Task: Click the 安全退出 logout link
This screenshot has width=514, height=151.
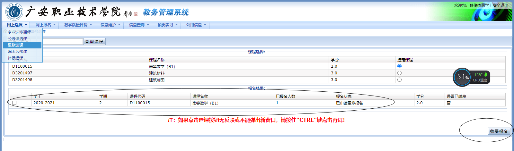Action: 501,5
